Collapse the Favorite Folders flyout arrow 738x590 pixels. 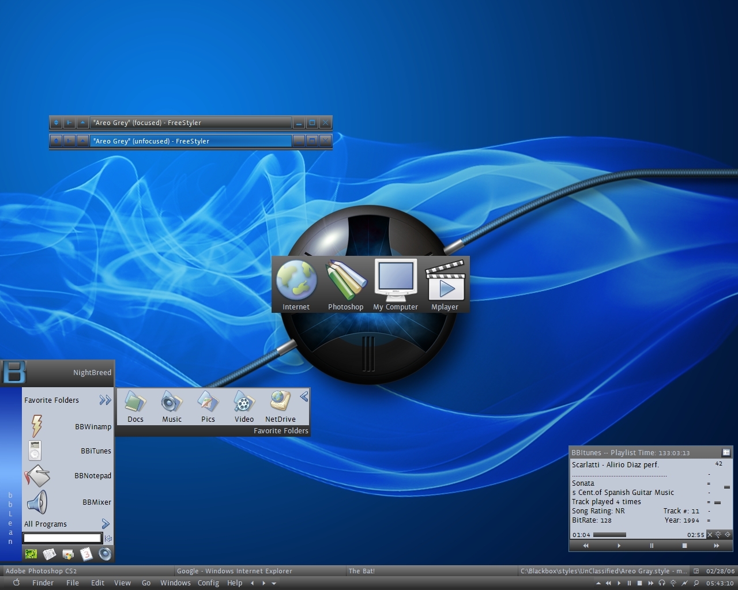[304, 396]
